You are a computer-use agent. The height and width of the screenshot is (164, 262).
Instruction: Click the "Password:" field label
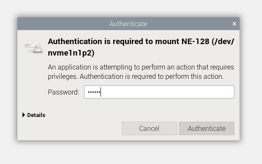pyautogui.click(x=63, y=92)
